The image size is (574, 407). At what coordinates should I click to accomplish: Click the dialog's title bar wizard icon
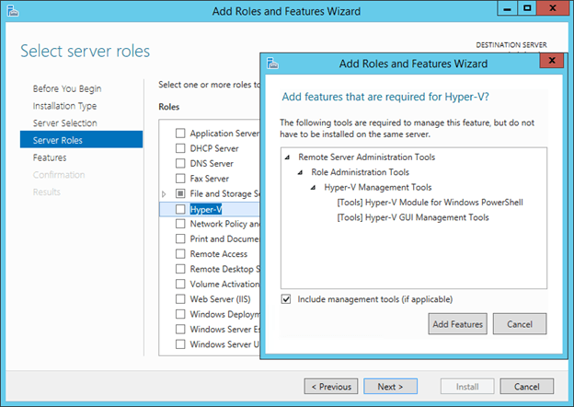[273, 64]
